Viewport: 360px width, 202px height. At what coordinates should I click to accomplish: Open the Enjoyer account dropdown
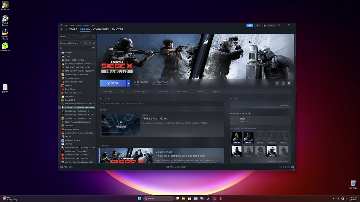pos(269,25)
